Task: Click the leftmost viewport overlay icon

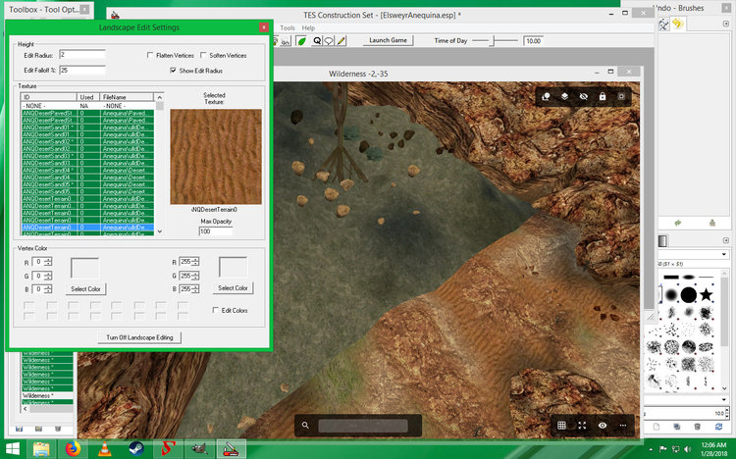Action: 546,96
